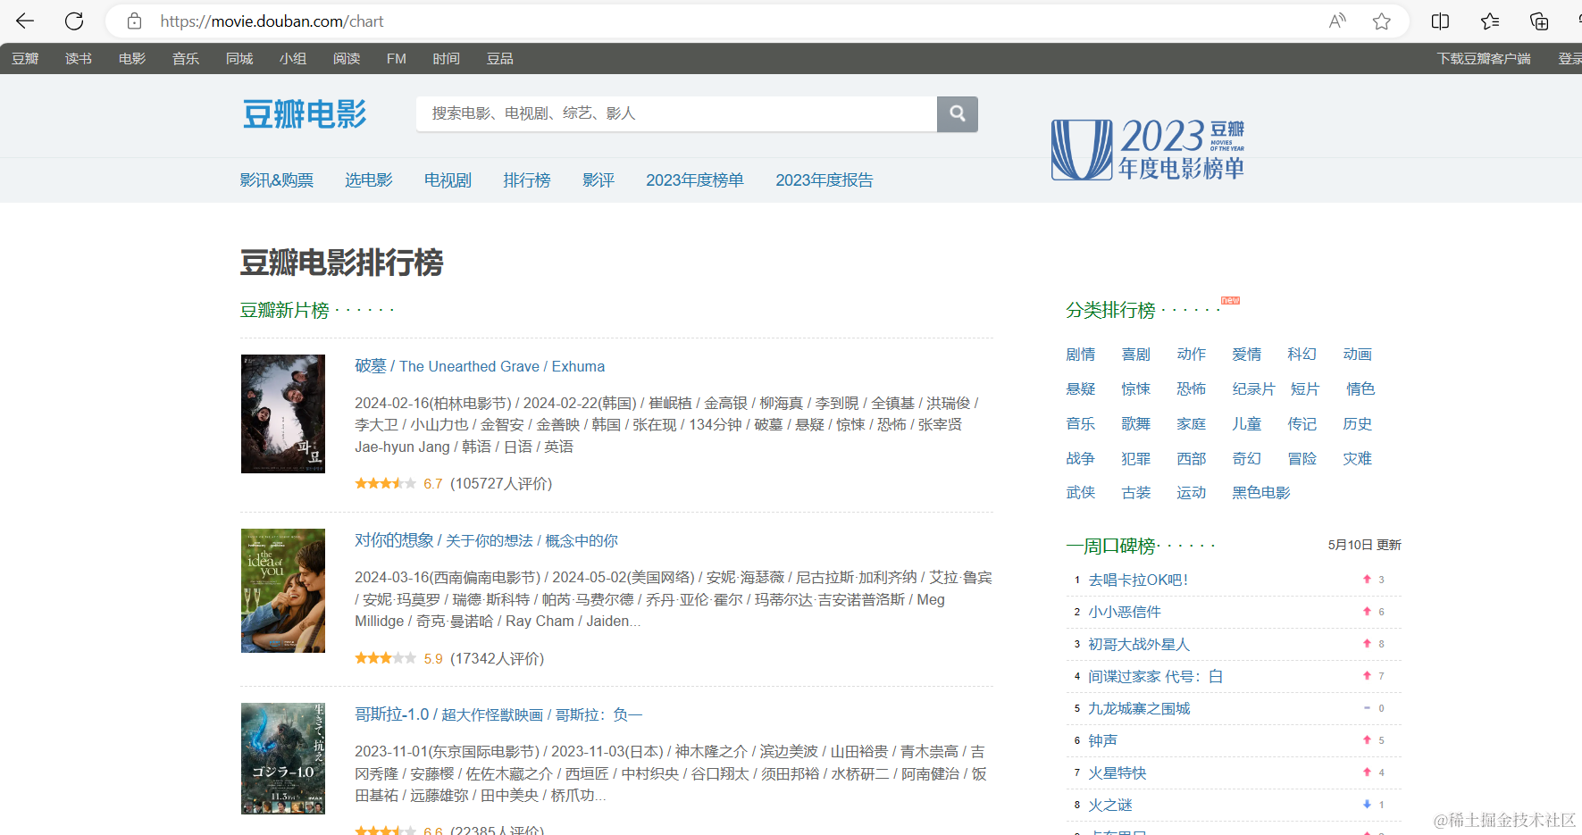Select 短片 category
The width and height of the screenshot is (1582, 835).
[1305, 389]
